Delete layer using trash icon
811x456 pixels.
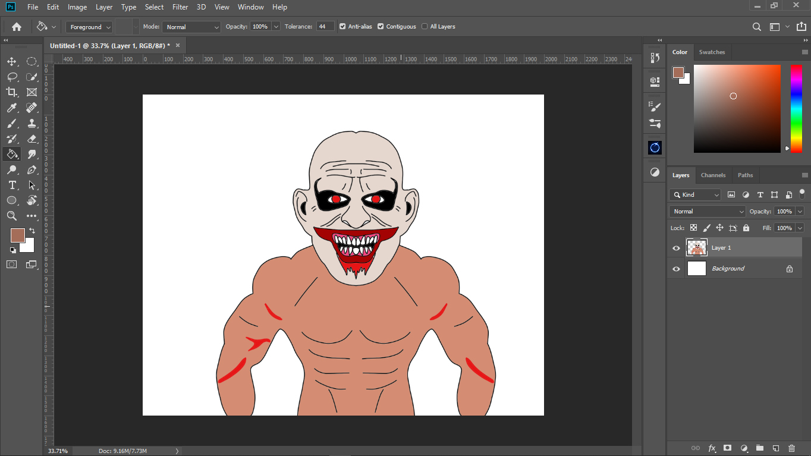pos(791,448)
